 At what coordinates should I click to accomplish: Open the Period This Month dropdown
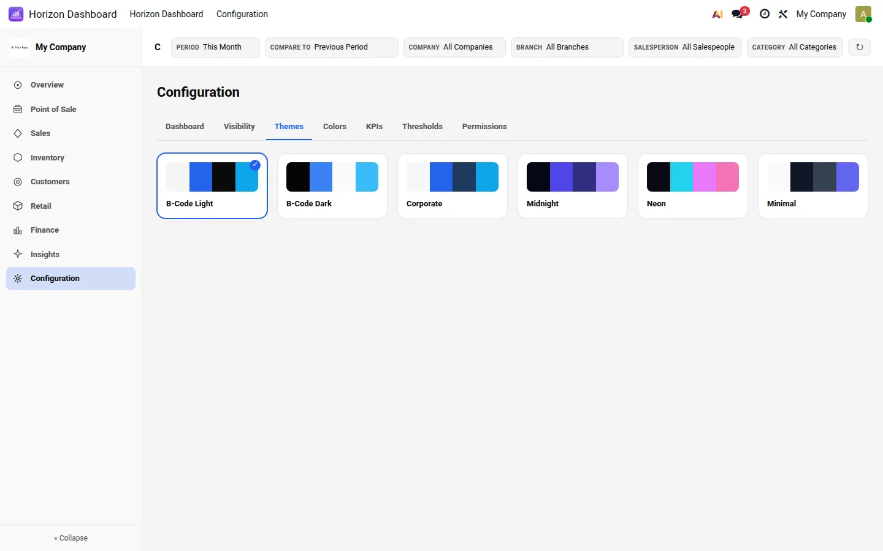pyautogui.click(x=215, y=47)
